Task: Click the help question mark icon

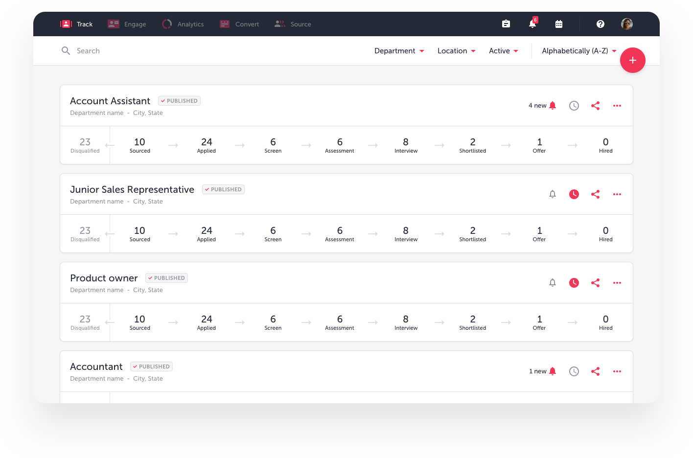Action: click(x=601, y=24)
